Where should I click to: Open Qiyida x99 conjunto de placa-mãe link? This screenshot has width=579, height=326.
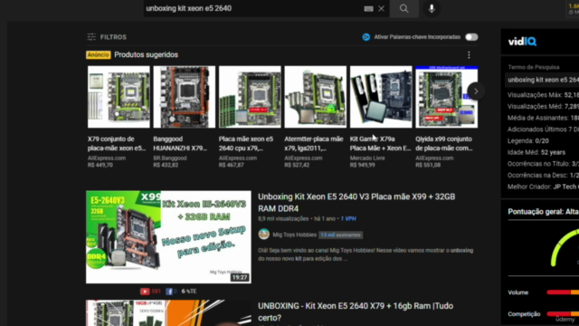pyautogui.click(x=444, y=143)
